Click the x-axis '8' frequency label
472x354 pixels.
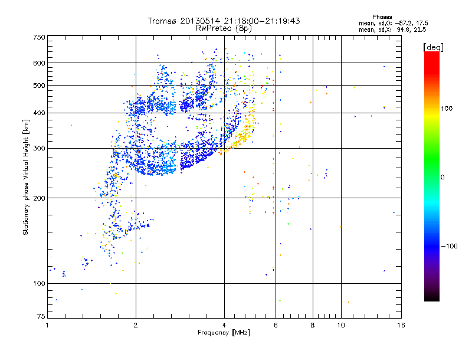click(x=313, y=325)
